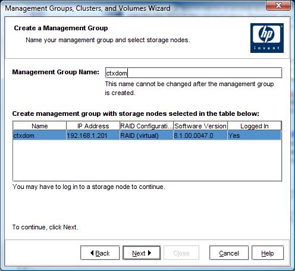Click the disabled Close button
The width and height of the screenshot is (295, 271).
181,253
